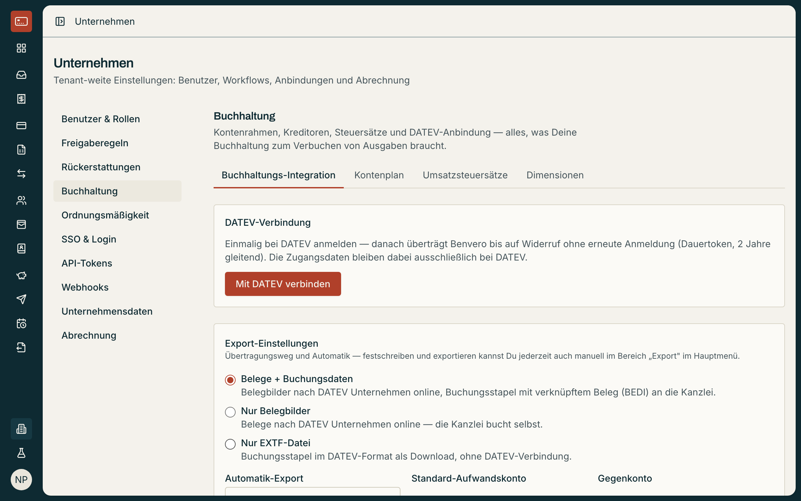Click the Automatik-Export field
The height and width of the screenshot is (501, 801).
(313, 491)
